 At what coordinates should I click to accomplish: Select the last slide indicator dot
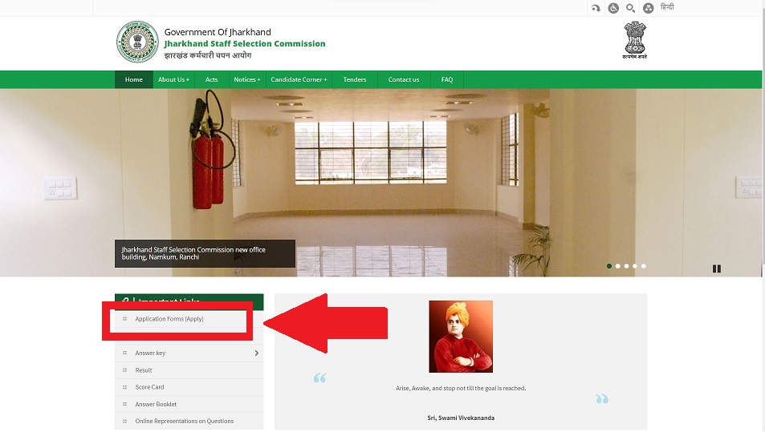pos(644,266)
